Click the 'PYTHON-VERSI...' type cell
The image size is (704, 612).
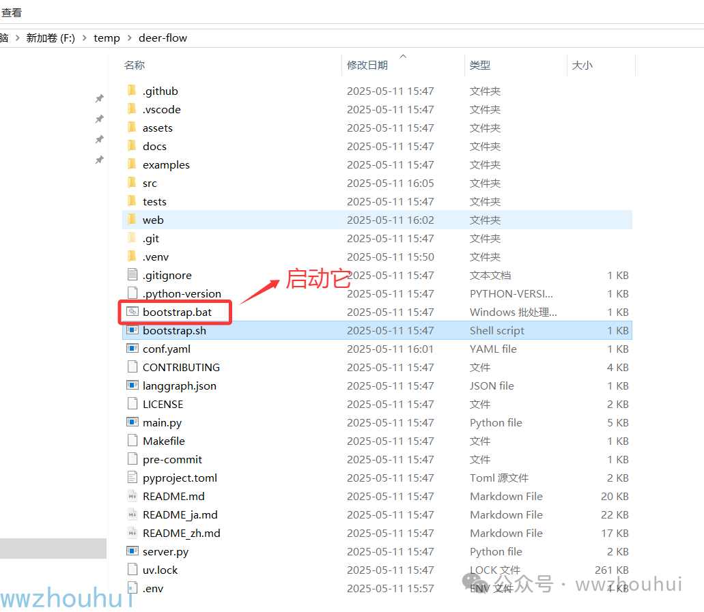[x=511, y=293]
